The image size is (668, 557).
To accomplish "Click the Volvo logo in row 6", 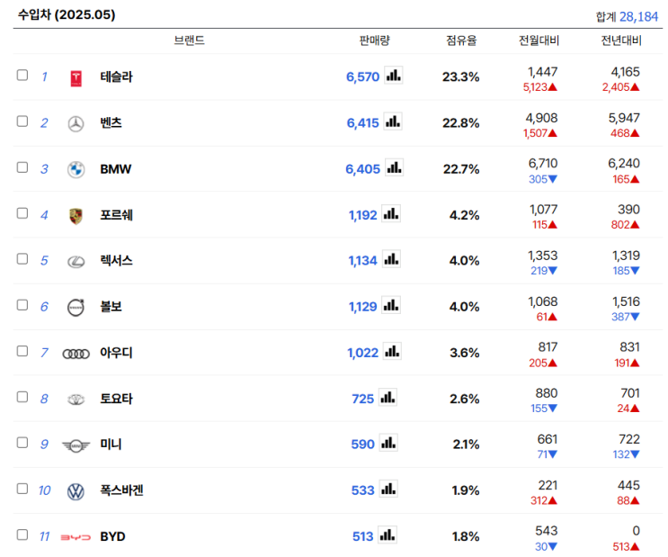I will point(76,307).
